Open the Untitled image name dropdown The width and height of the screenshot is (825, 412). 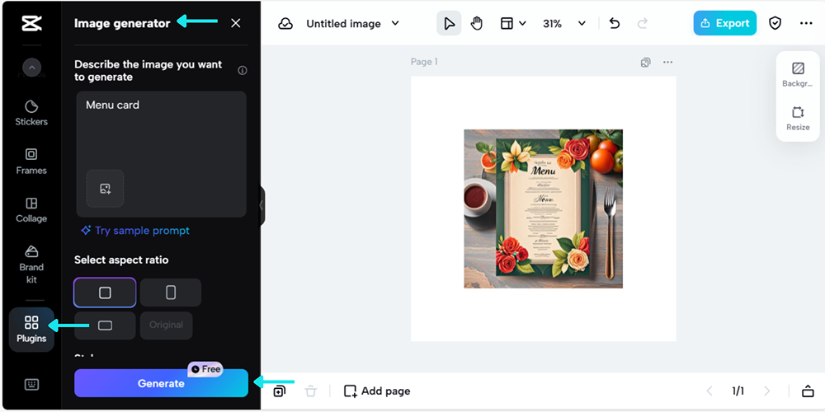[353, 24]
